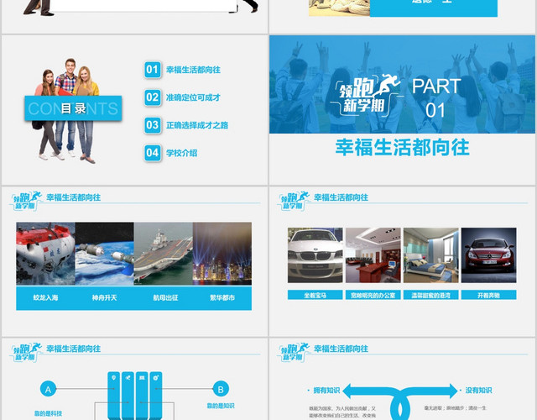This screenshot has width=537, height=420.
Task: Click the 02 number badge in contents
Action: 153,97
